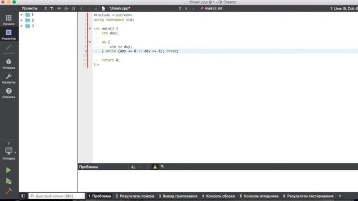Close the main.cpp document
This screenshot has width=358, height=201.
(186, 8)
